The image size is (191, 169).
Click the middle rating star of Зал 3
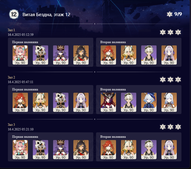point(170,127)
